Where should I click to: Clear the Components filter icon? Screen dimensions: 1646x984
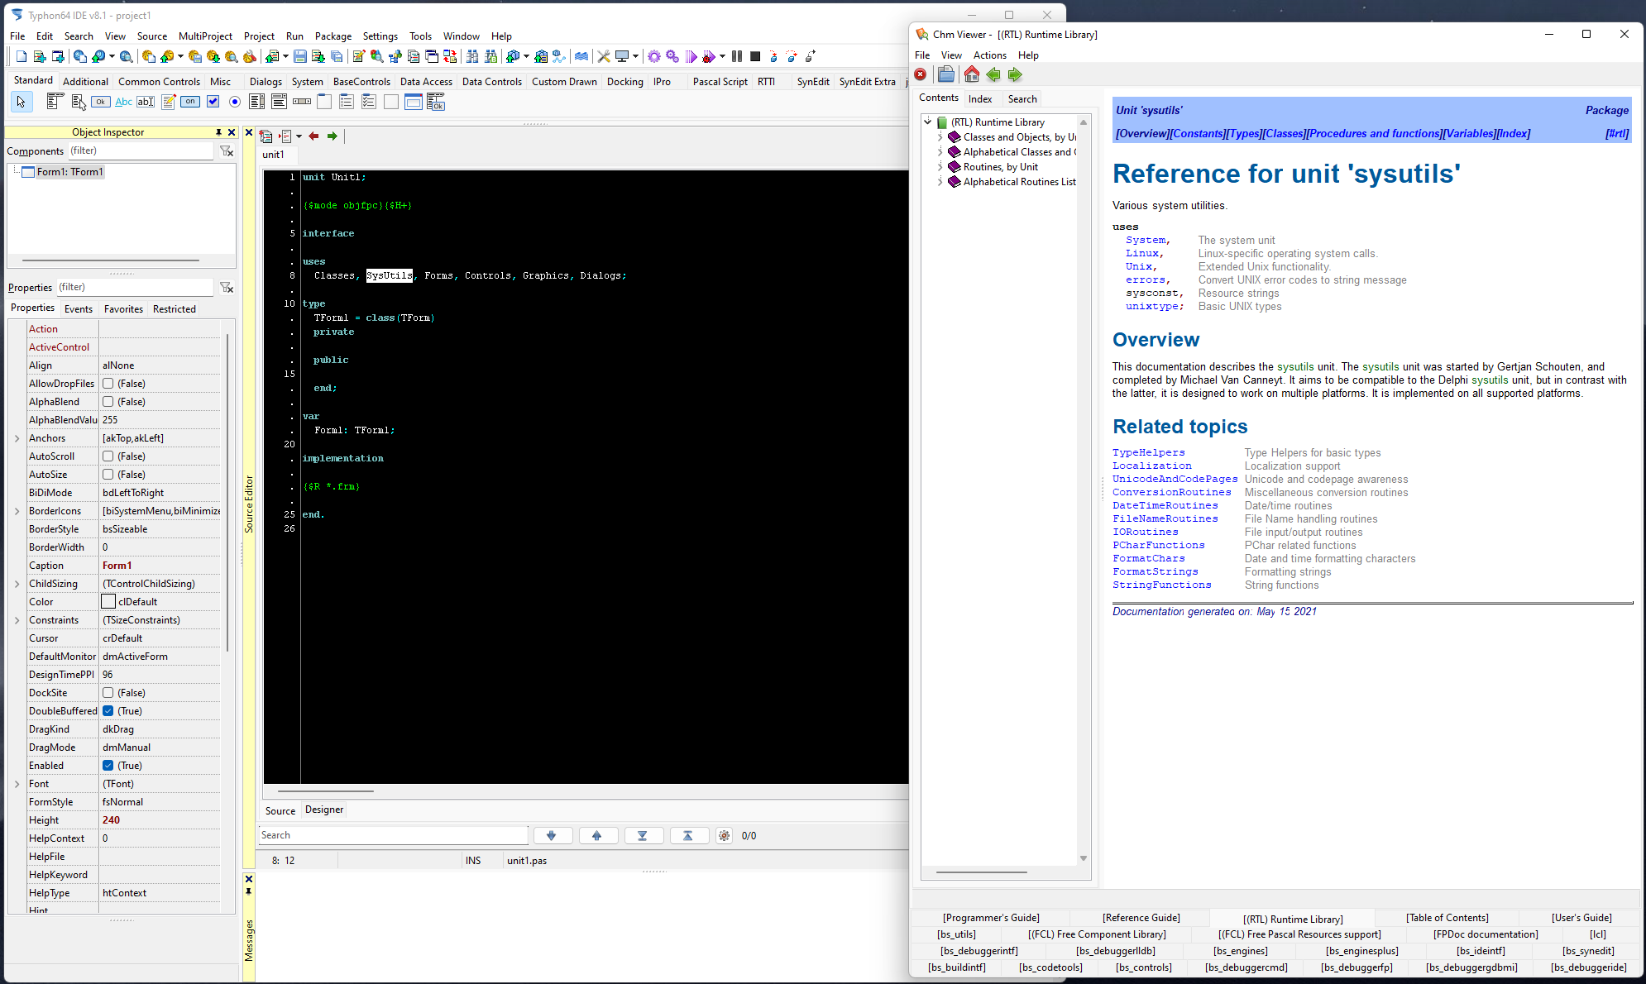[x=227, y=150]
